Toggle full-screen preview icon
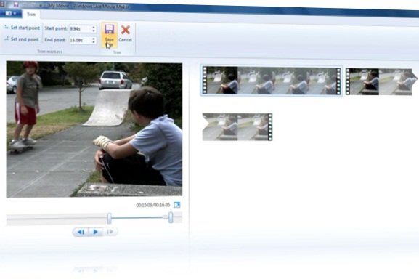 [x=177, y=205]
